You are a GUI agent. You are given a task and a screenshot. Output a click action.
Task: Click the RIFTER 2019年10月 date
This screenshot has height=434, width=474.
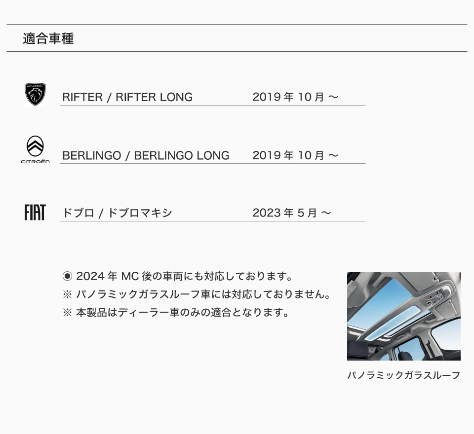pyautogui.click(x=295, y=97)
